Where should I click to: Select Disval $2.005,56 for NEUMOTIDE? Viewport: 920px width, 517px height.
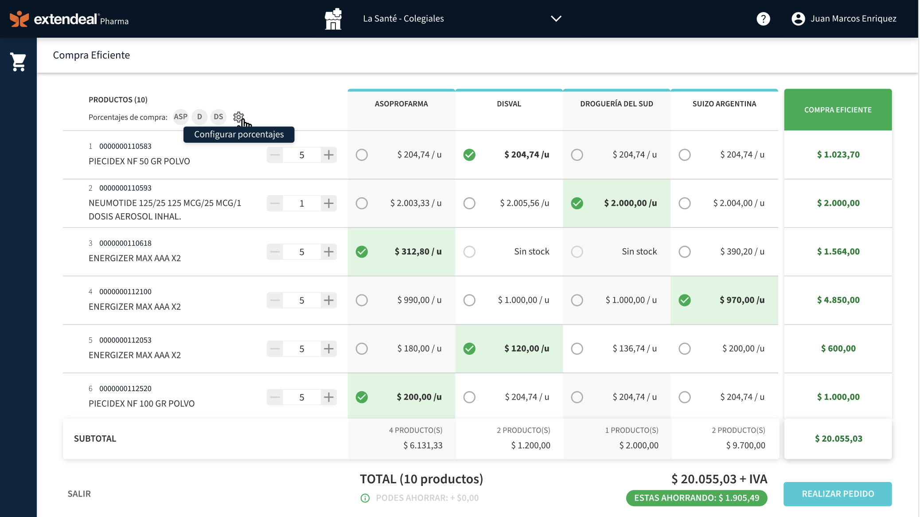(x=469, y=203)
